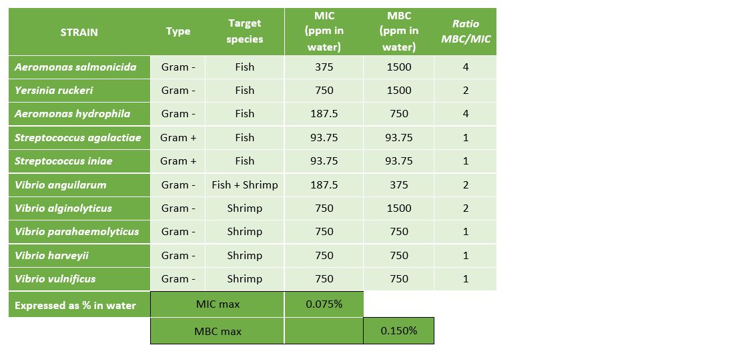
Task: Click the Aeromonas hydrophila MIC value 187.5
Action: tap(324, 114)
